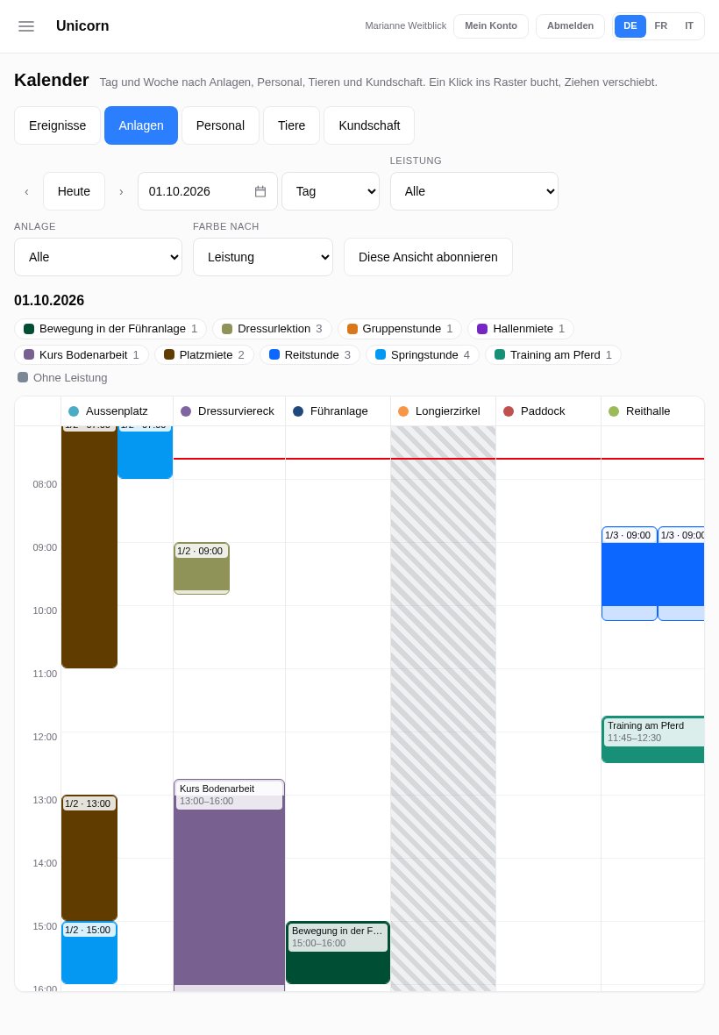Click the Ohne Leistung legend entry

coord(62,377)
